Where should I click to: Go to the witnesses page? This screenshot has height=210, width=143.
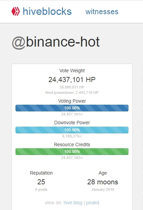[102, 12]
